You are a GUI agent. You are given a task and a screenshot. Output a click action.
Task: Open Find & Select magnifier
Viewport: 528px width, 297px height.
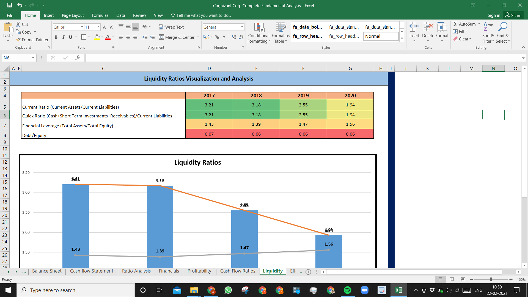point(503,32)
